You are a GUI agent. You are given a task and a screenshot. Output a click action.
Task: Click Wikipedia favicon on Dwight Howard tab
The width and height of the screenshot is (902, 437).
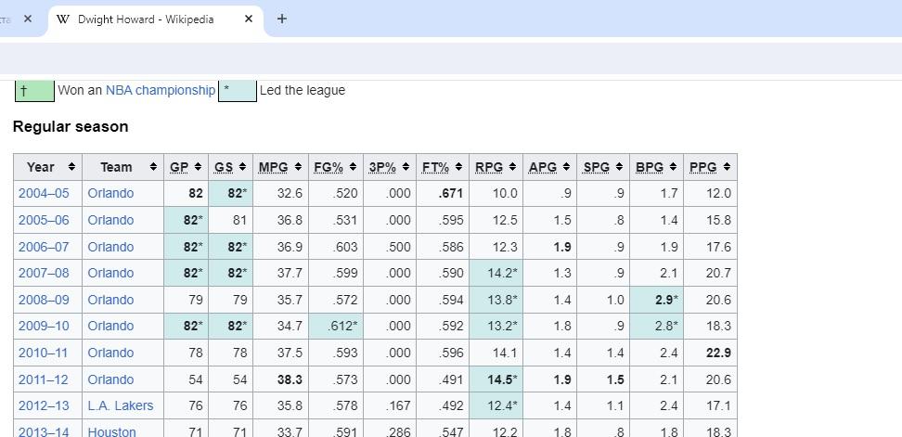click(63, 19)
